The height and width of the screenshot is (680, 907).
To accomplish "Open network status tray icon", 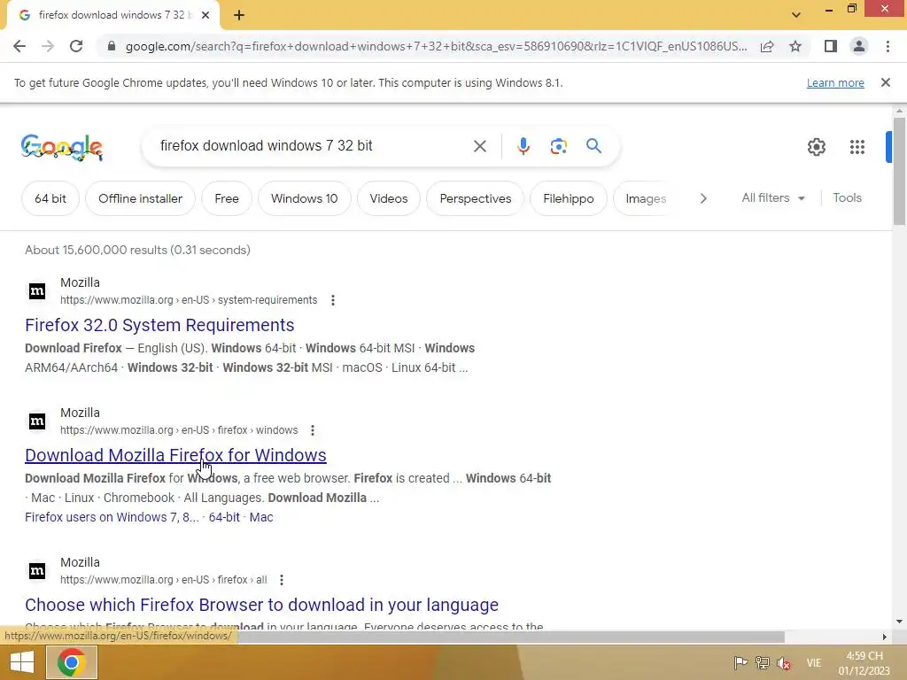I will tap(763, 662).
